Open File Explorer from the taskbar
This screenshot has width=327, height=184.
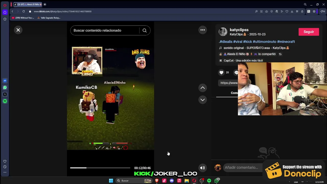[187, 181]
